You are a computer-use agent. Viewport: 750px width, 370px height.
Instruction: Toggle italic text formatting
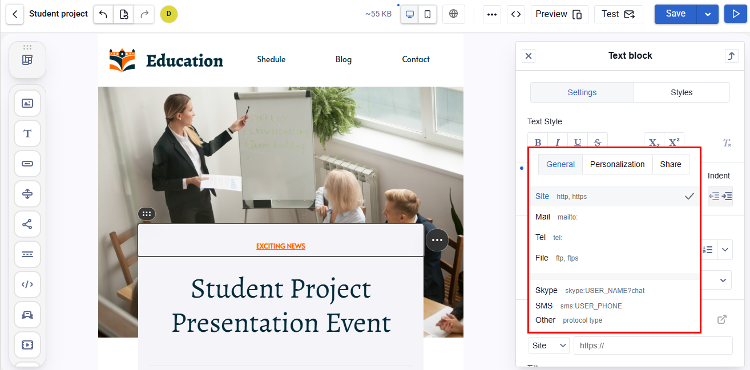(558, 143)
